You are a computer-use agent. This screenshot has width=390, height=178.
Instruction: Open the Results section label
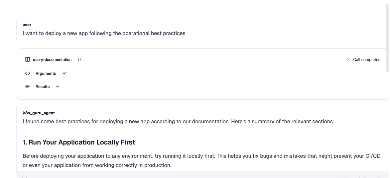pyautogui.click(x=43, y=87)
